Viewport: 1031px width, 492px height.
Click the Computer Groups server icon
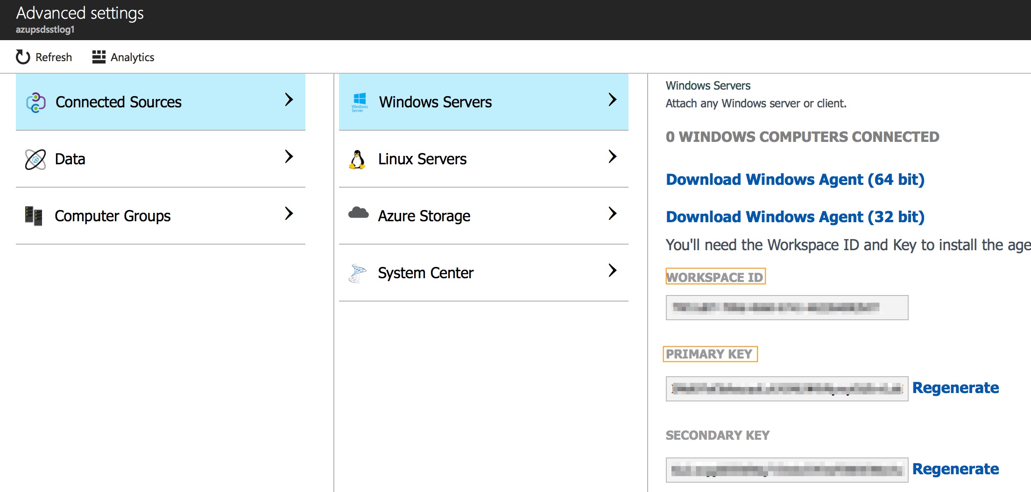coord(34,216)
